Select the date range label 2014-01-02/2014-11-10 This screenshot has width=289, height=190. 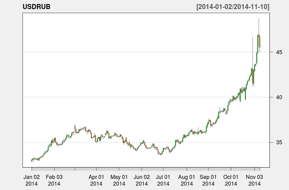[233, 7]
